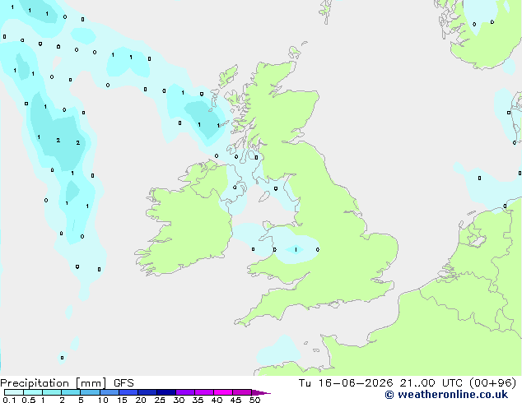Pick the legend swatch between 1 and 2
522x403 pixels.
click(52, 392)
